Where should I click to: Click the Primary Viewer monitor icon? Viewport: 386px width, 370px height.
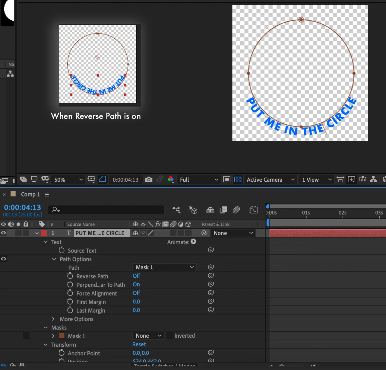coord(34,179)
